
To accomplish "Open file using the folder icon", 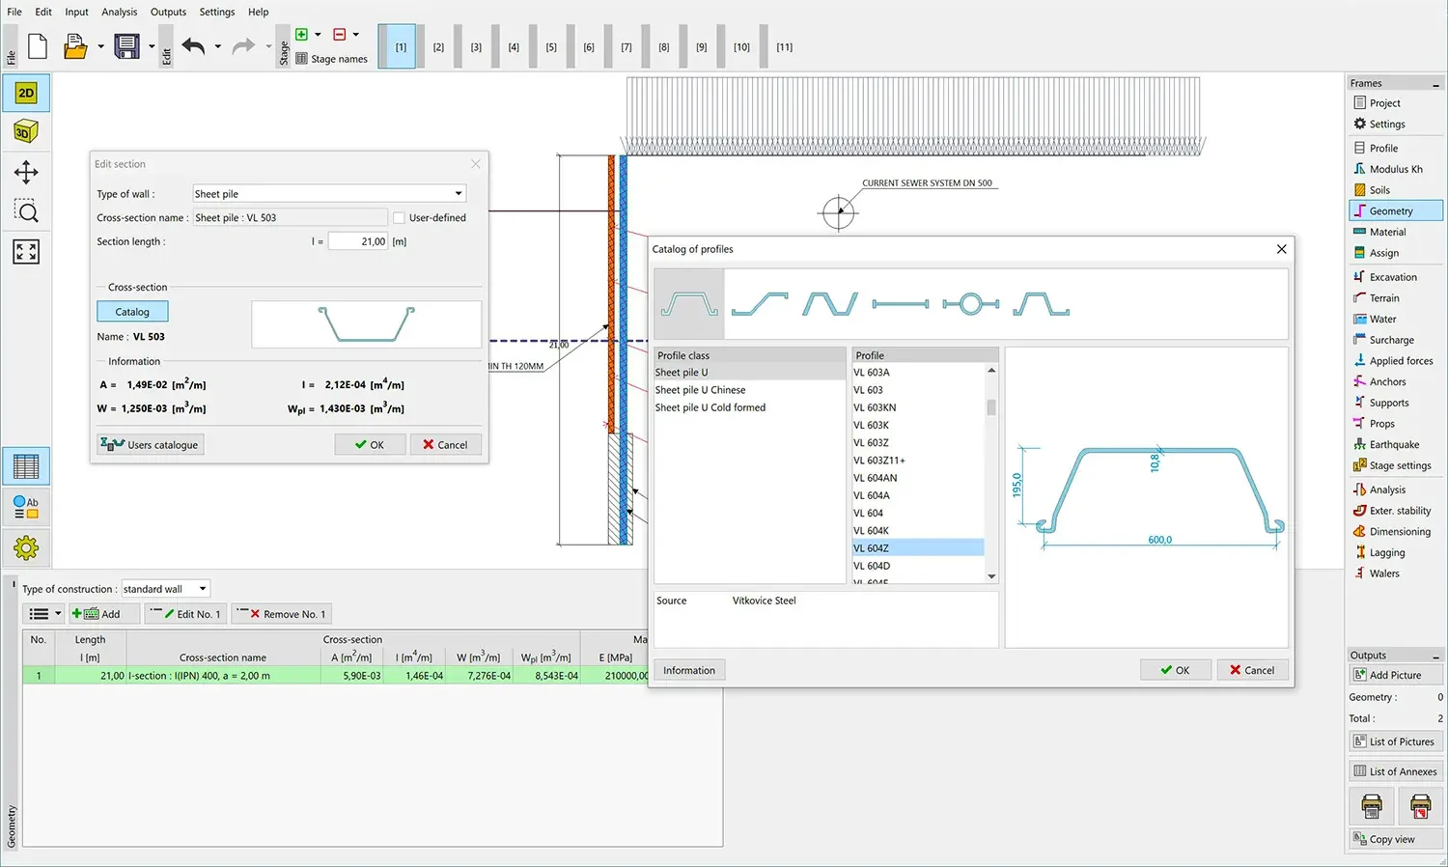I will (x=75, y=45).
